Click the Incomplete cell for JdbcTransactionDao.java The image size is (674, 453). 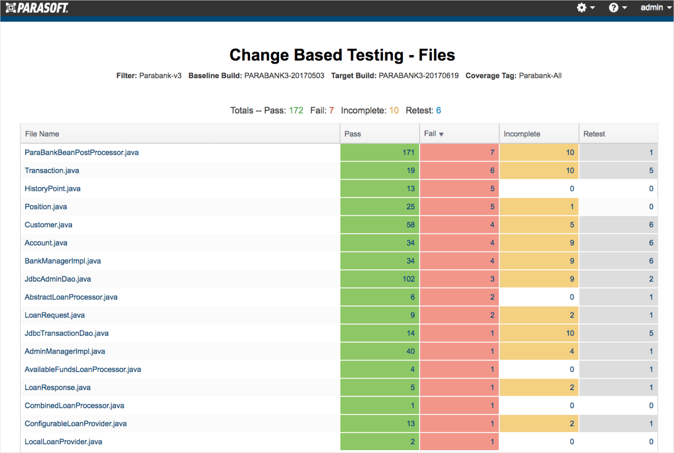click(x=539, y=333)
